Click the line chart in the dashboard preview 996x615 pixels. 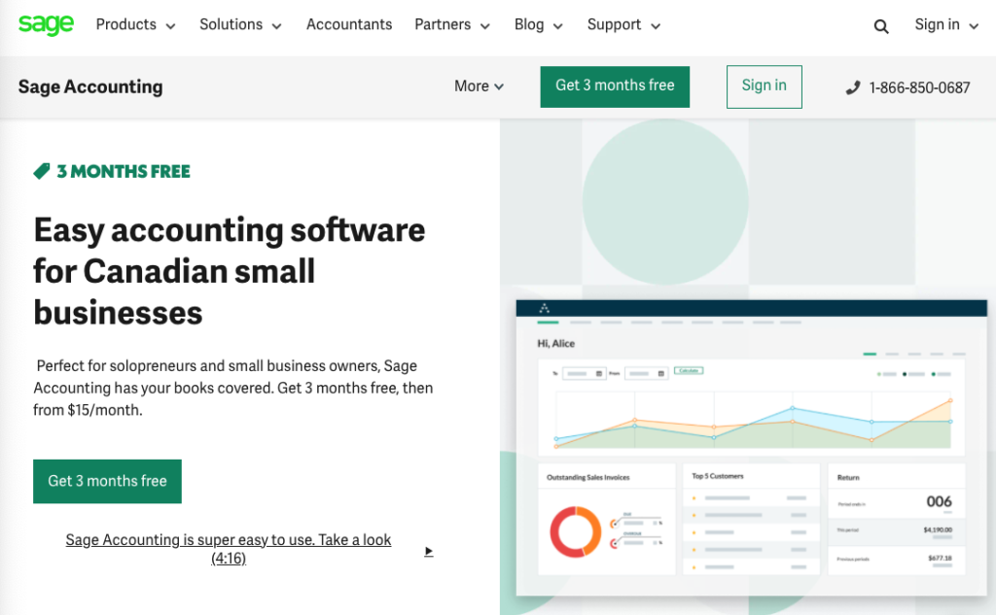point(753,422)
